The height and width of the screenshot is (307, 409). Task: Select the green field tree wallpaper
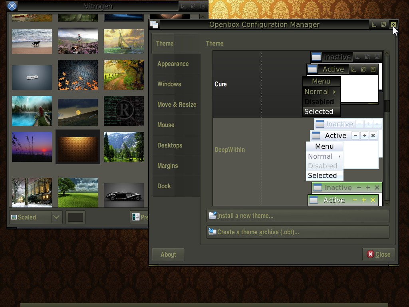coord(78,193)
